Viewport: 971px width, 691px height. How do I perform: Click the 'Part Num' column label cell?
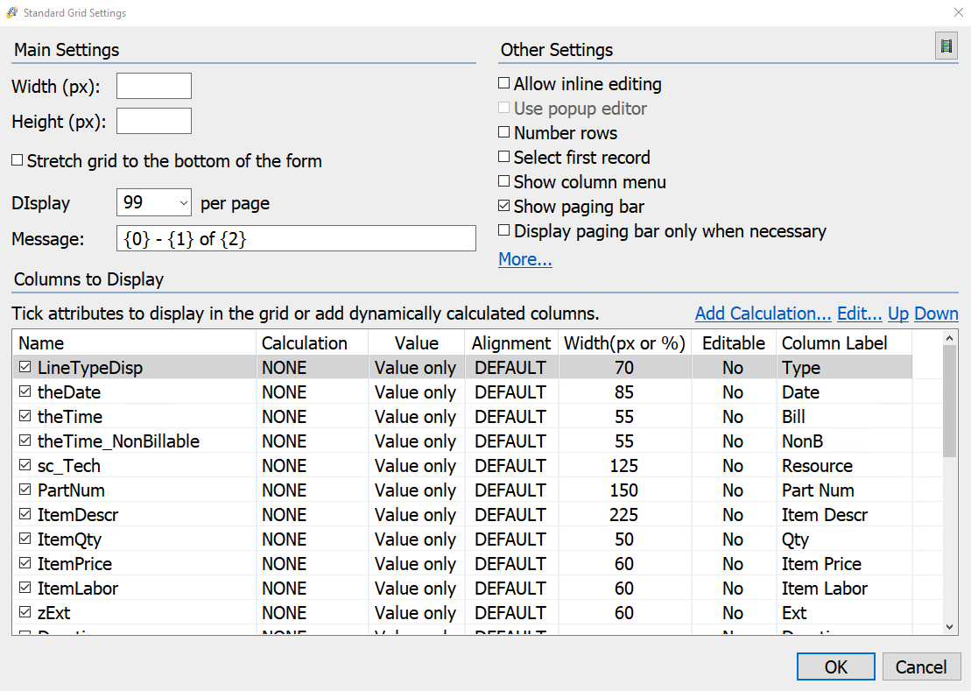pyautogui.click(x=818, y=490)
